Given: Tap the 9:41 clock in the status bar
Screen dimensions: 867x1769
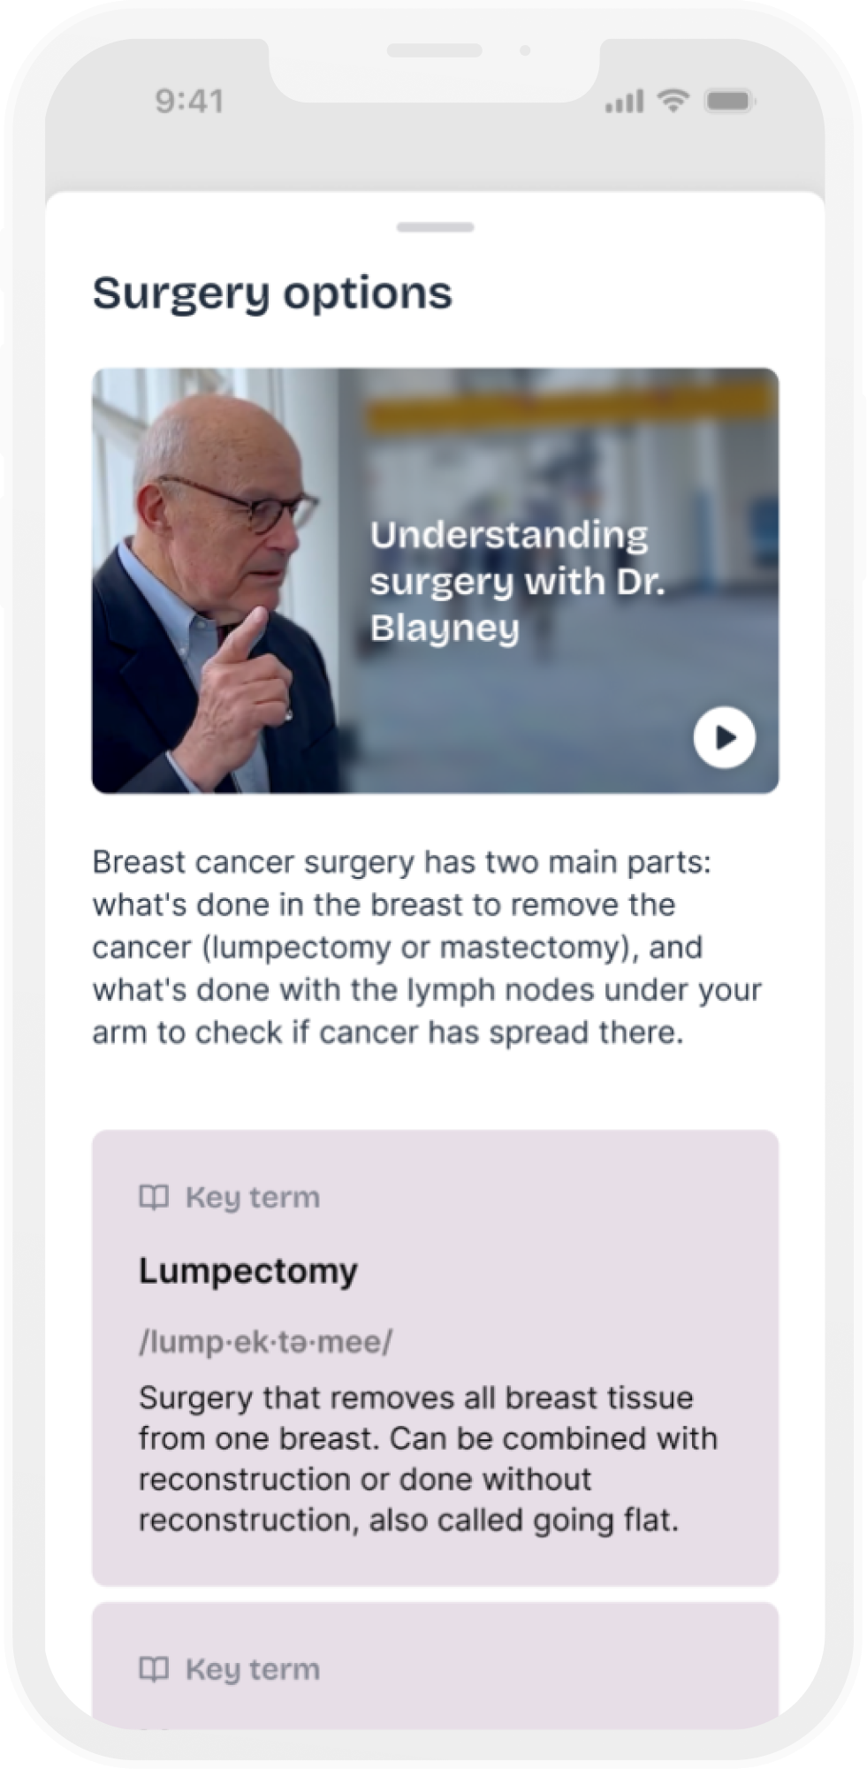Looking at the screenshot, I should 189,102.
